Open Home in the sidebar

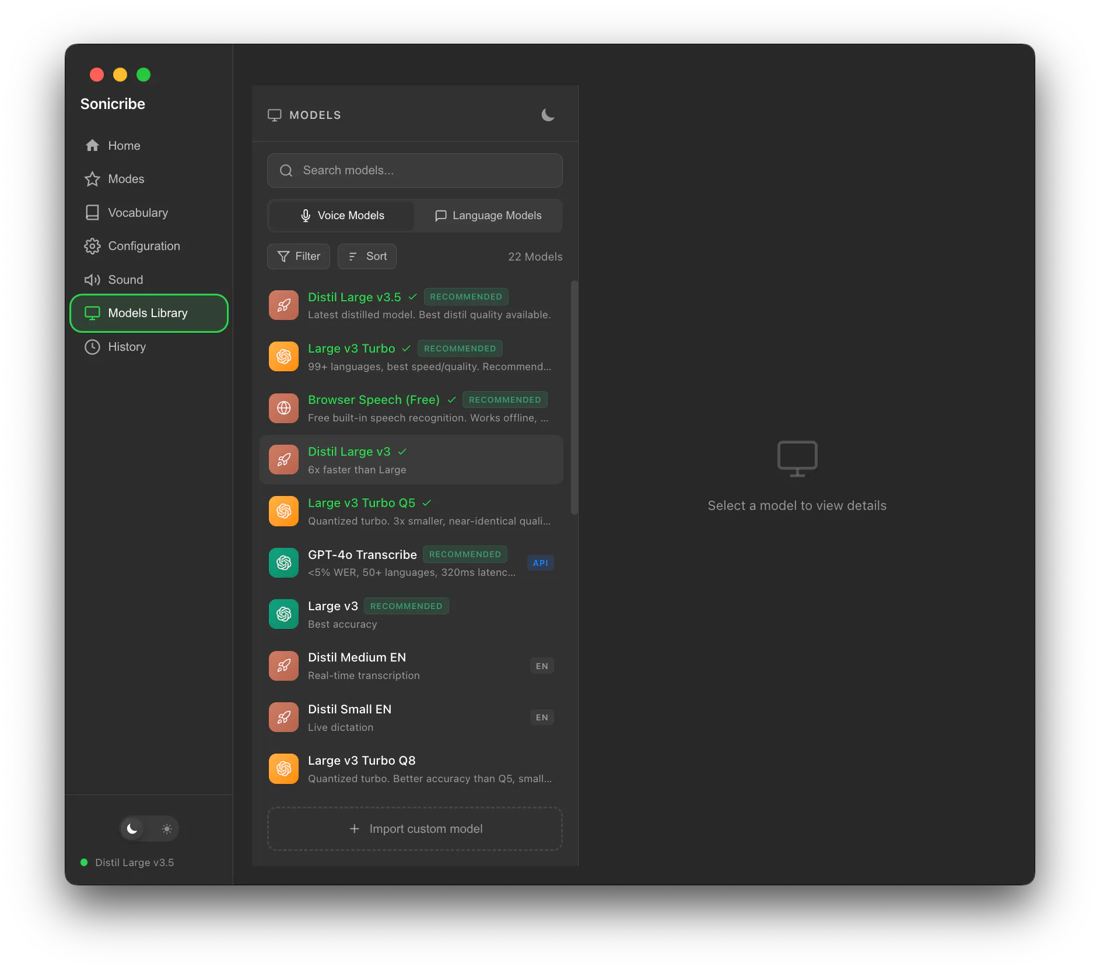pos(149,146)
